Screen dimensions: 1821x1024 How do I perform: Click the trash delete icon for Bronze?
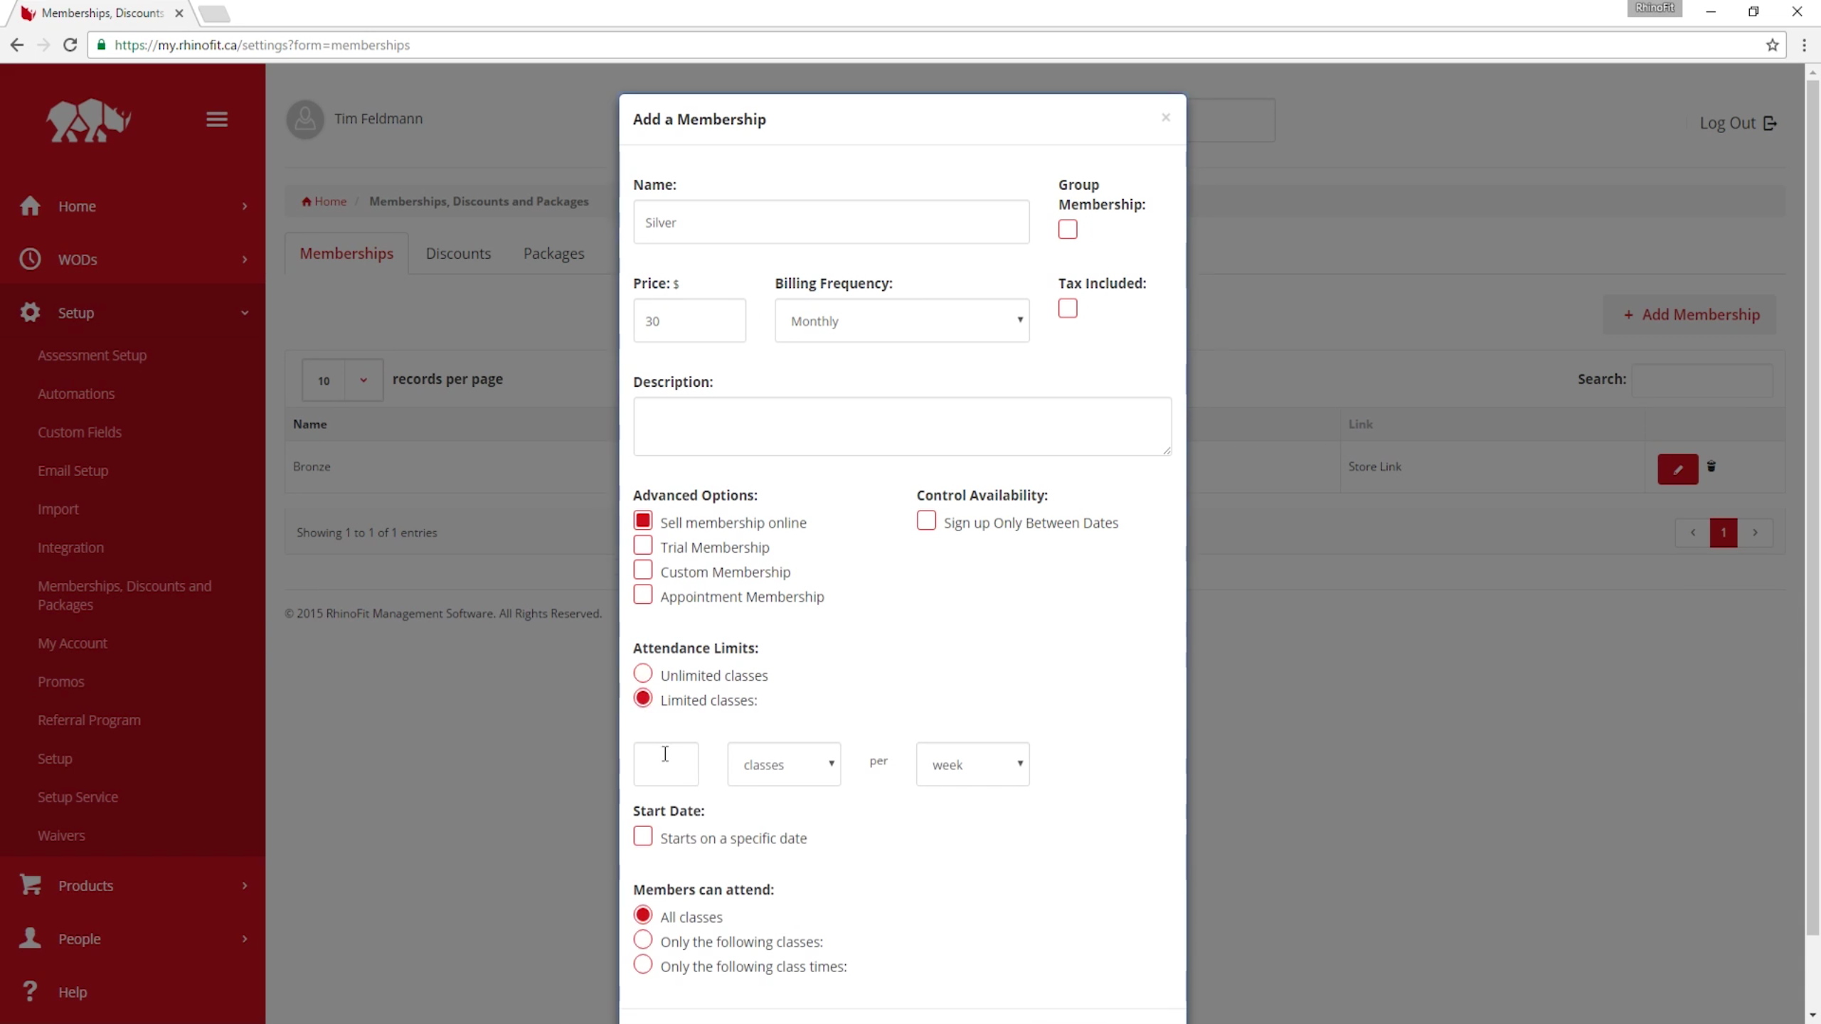click(1711, 466)
